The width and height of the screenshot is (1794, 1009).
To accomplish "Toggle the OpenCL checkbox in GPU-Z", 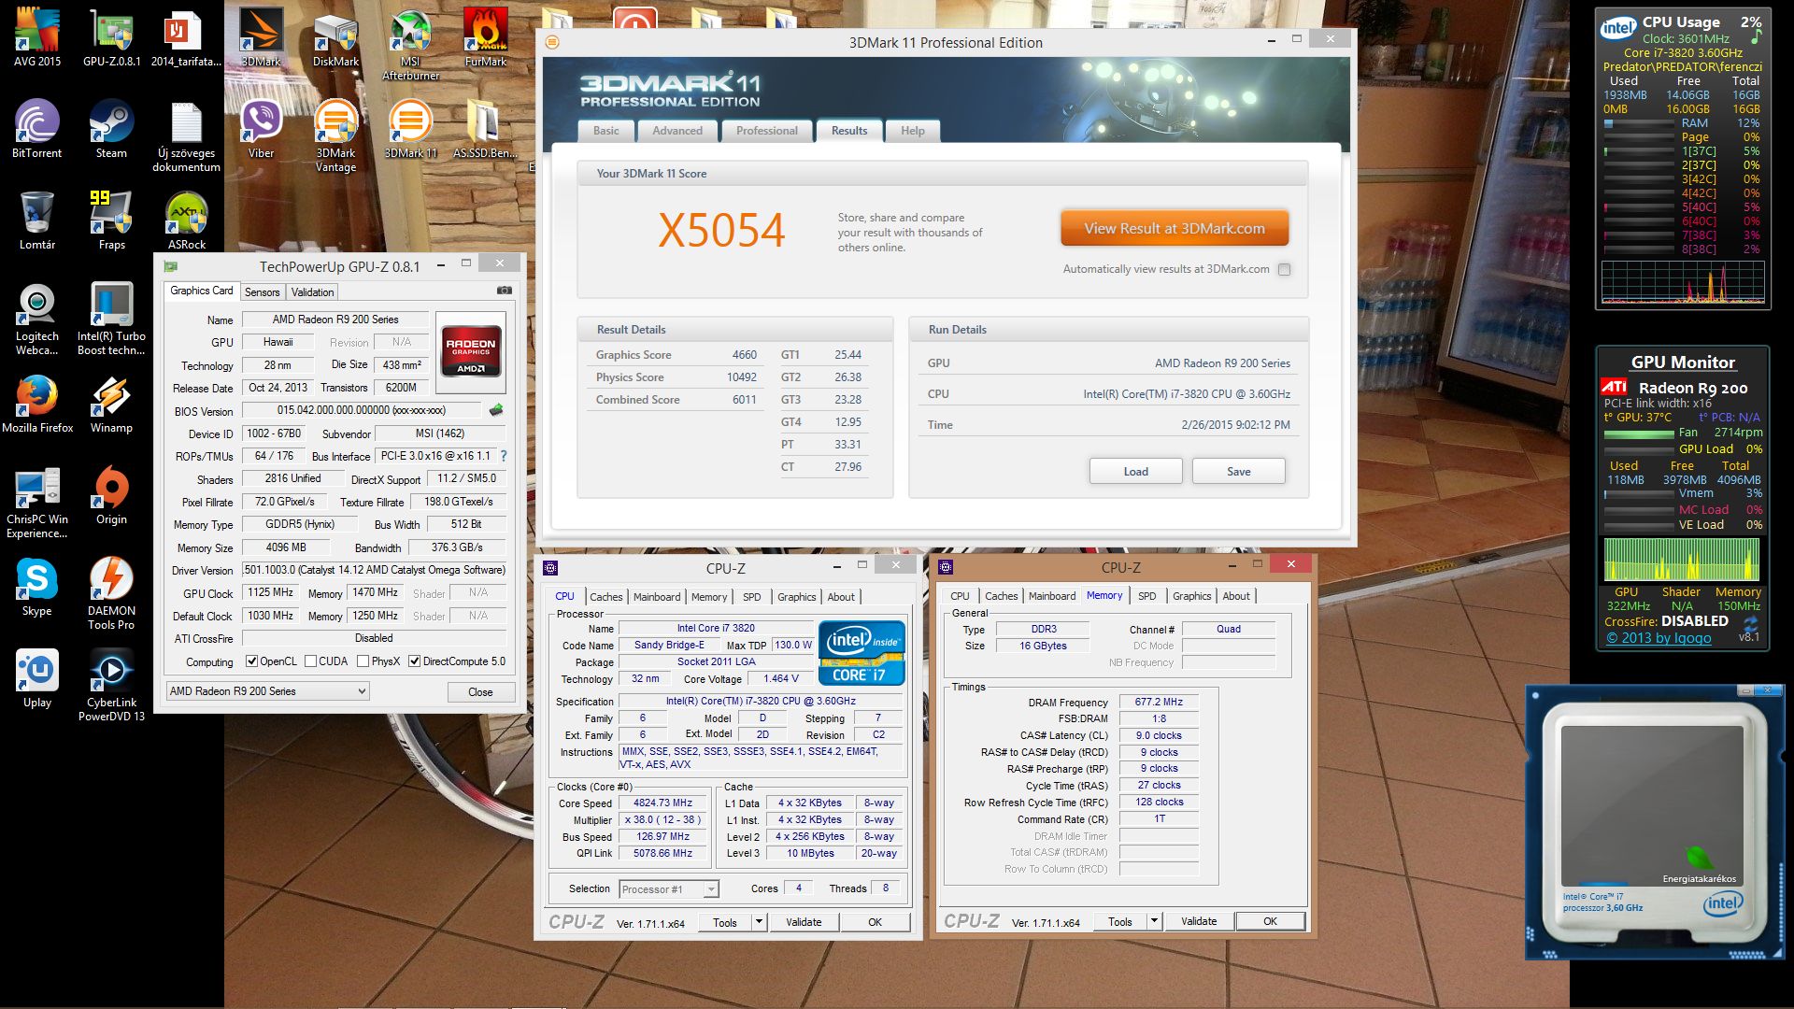I will pos(251,661).
